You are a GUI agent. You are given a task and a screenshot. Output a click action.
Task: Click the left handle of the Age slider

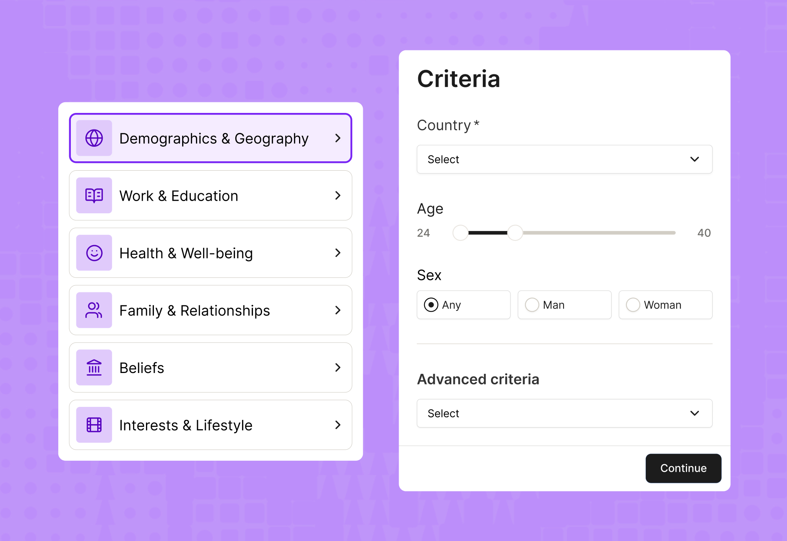click(x=460, y=233)
